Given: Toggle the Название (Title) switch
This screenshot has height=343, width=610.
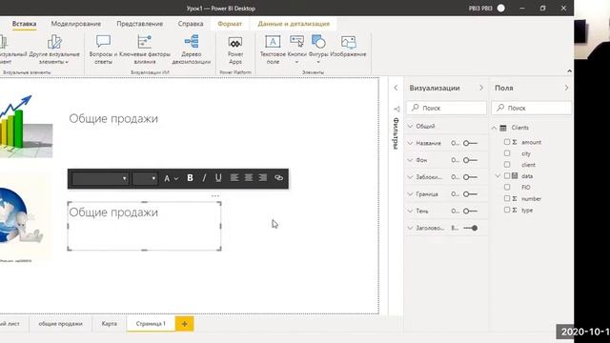Looking at the screenshot, I should [x=470, y=143].
